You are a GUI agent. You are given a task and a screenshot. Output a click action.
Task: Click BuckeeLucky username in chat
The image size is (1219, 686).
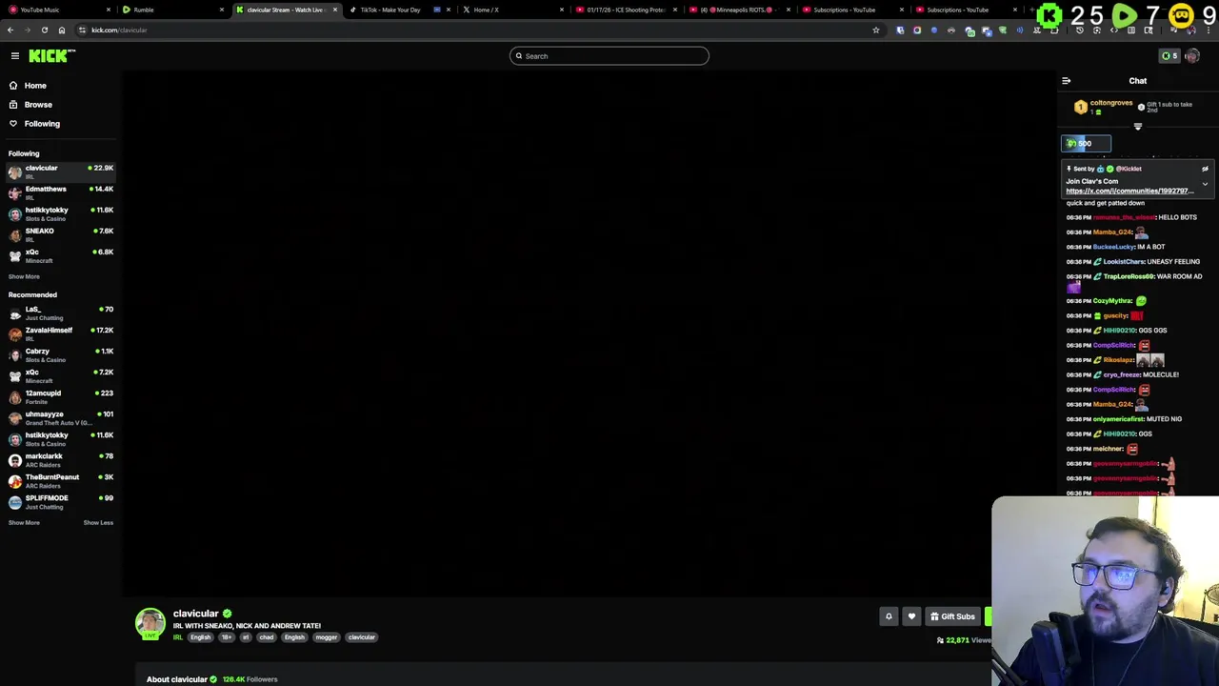[1113, 247]
